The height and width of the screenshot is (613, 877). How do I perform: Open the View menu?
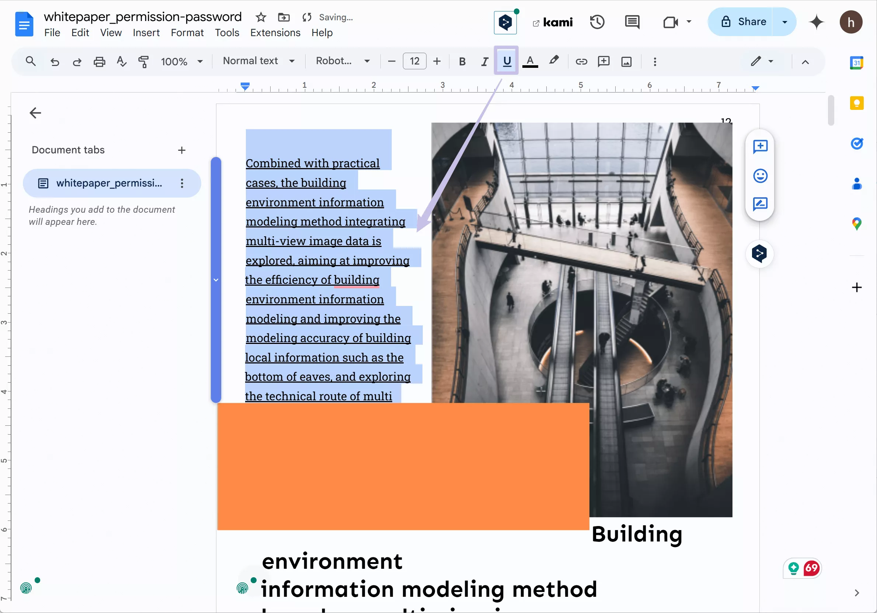pos(111,33)
